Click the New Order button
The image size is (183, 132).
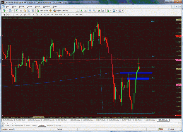pos(42,11)
